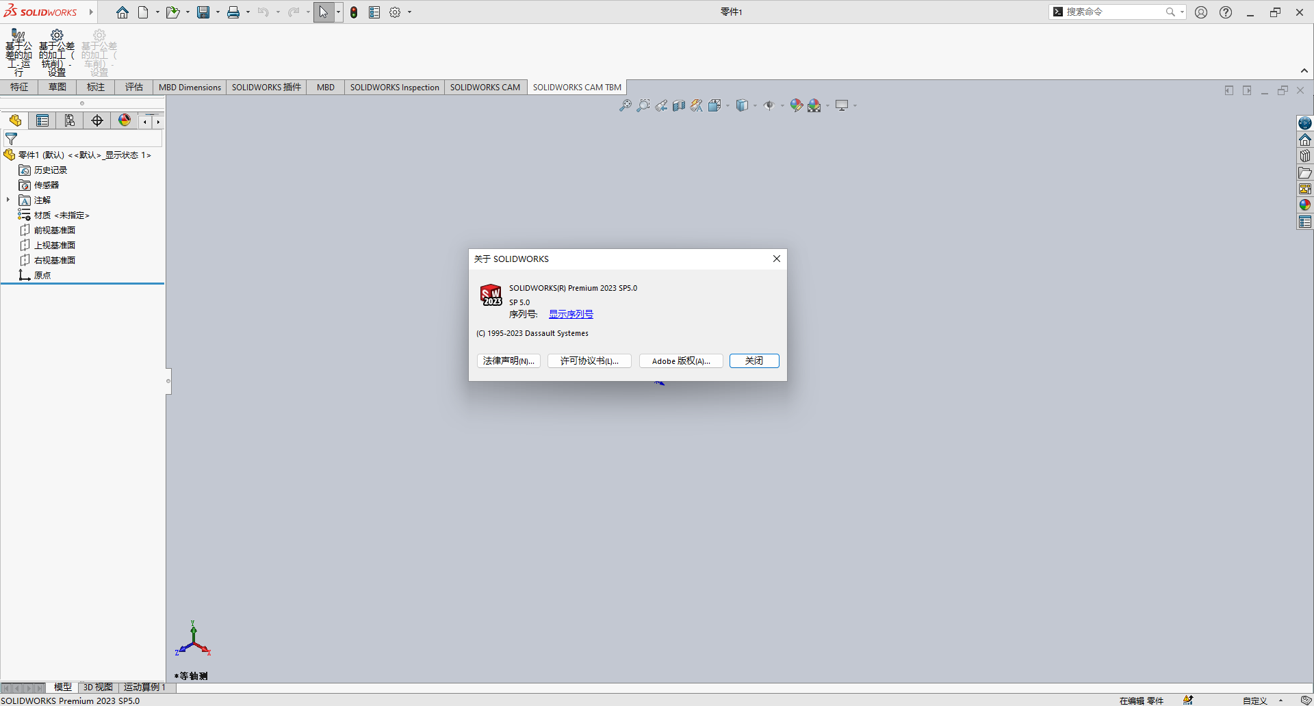Click filter funnel icon in feature tree
Image resolution: width=1314 pixels, height=706 pixels.
11,139
